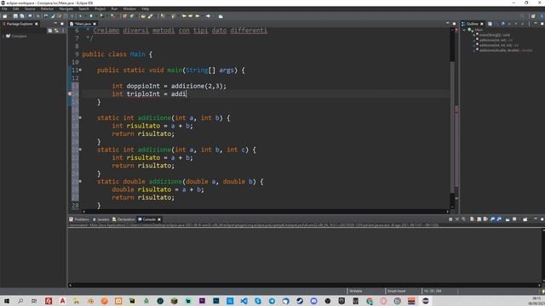Toggle Scroll Lock in the Console
This screenshot has height=306, width=545.
point(479,219)
